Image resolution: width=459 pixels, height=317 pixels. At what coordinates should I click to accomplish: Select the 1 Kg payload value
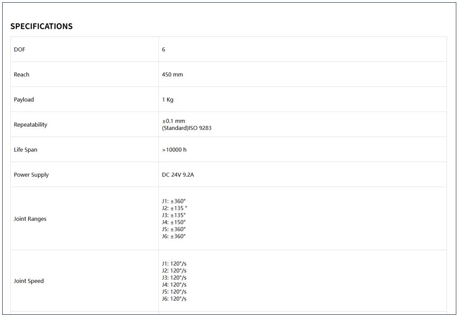pos(168,100)
